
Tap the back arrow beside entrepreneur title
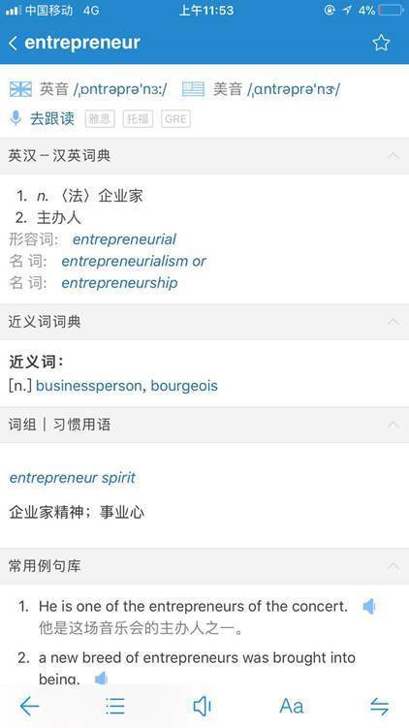pos(13,44)
